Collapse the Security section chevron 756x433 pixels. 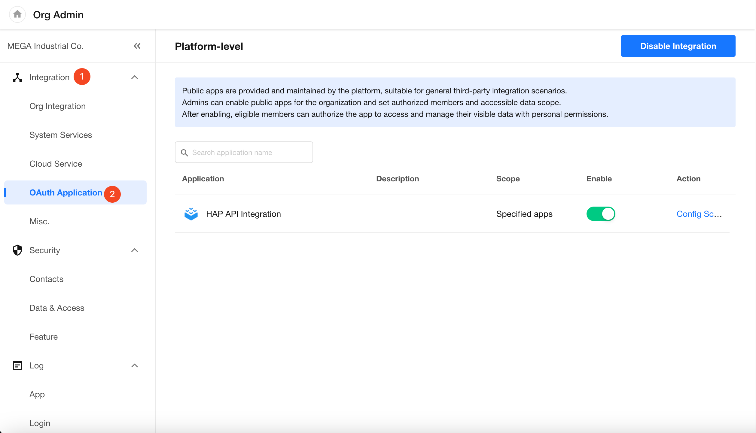click(x=135, y=250)
